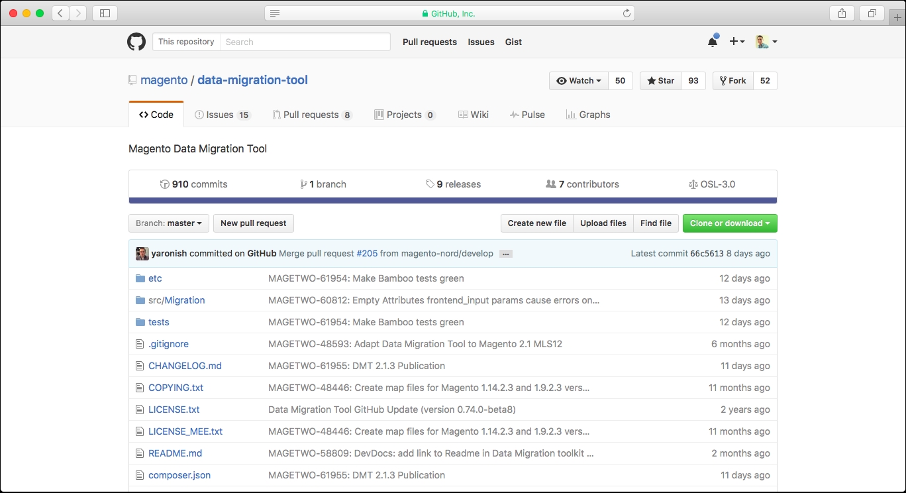906x493 pixels.
Task: Expand commit message ellipsis button
Action: 506,254
